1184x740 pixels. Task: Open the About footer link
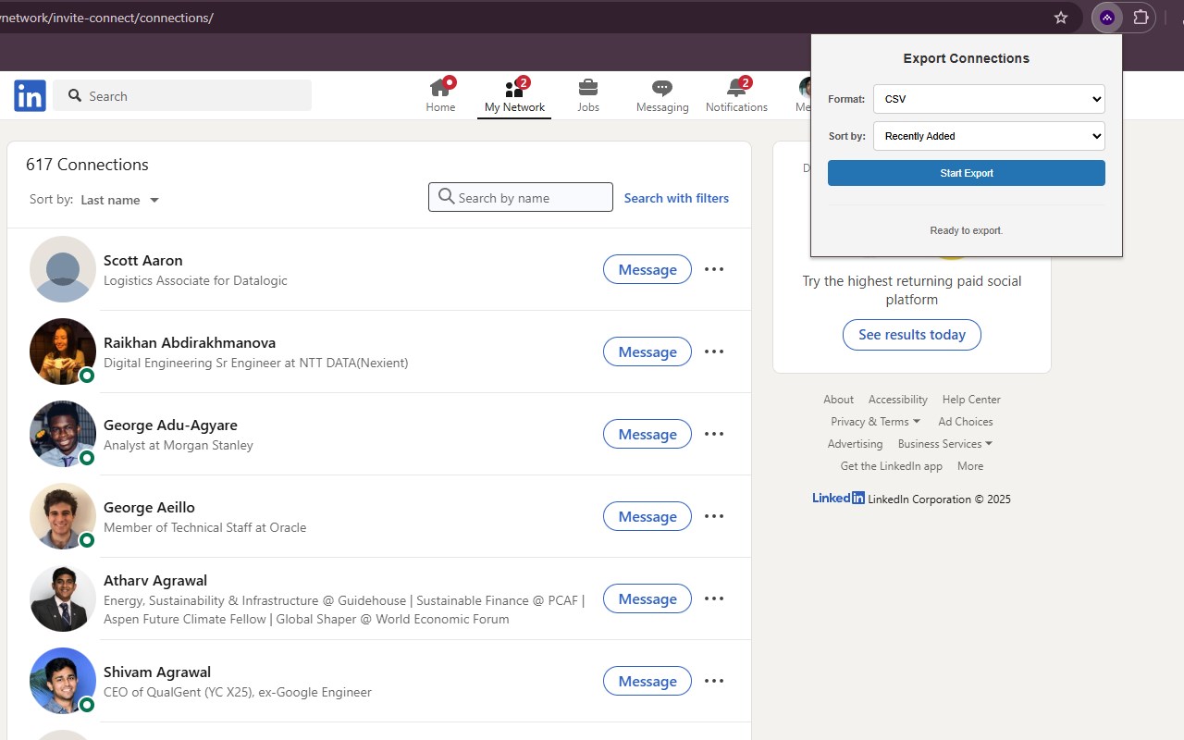point(838,400)
